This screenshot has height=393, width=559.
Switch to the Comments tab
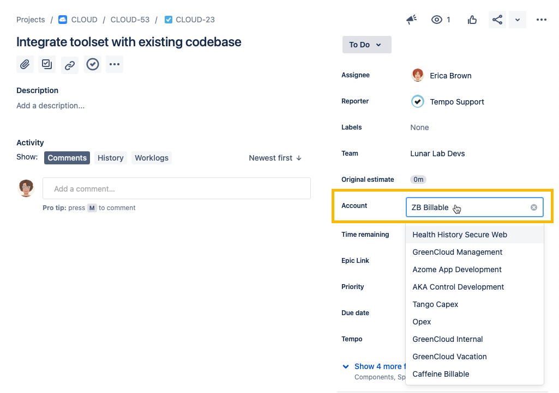pyautogui.click(x=67, y=158)
